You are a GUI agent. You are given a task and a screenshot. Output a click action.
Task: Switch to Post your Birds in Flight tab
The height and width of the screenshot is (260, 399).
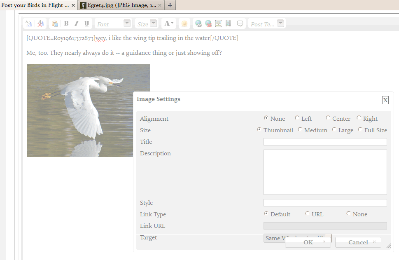pyautogui.click(x=35, y=5)
